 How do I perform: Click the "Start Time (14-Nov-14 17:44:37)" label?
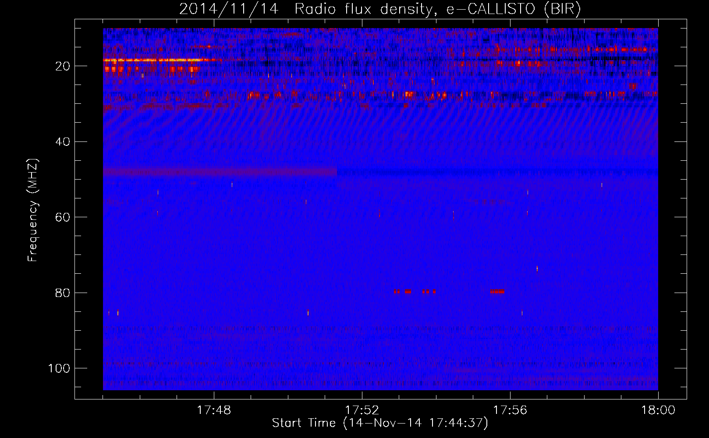380,423
